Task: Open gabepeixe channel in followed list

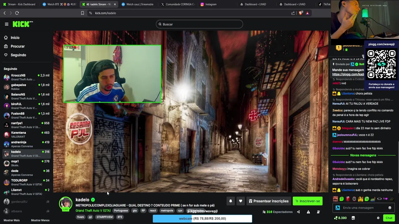Action: click(x=26, y=87)
